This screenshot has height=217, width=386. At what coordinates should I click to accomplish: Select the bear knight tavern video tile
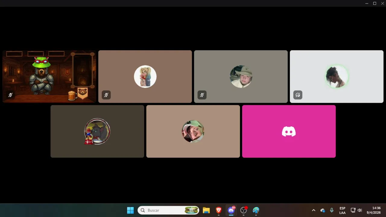(x=49, y=77)
